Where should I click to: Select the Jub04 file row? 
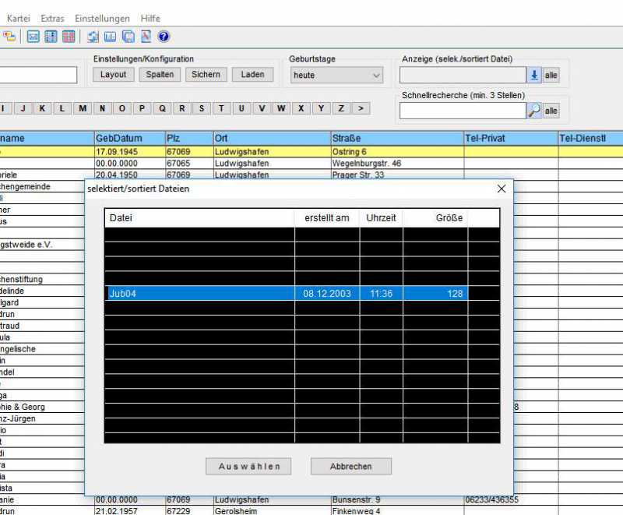[x=301, y=294]
